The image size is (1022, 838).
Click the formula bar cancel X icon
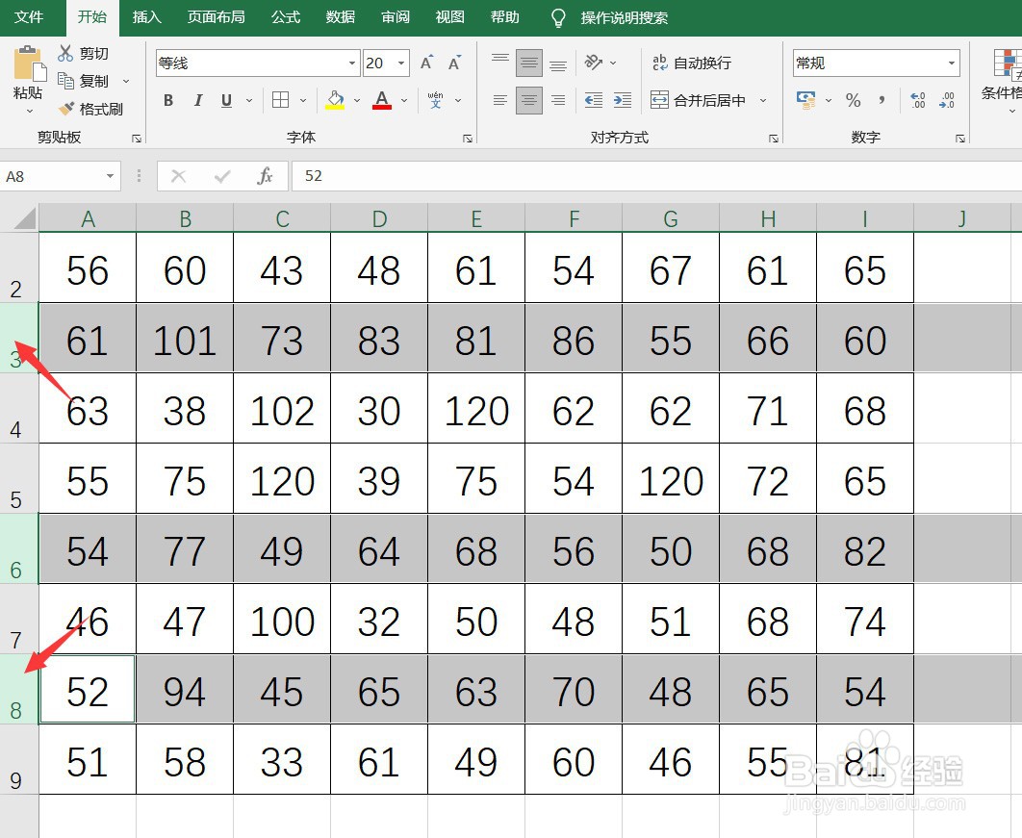pyautogui.click(x=179, y=176)
